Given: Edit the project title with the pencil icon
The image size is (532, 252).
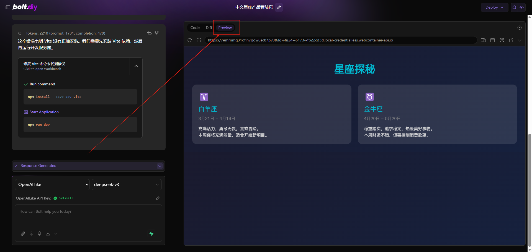Looking at the screenshot, I should (x=279, y=7).
